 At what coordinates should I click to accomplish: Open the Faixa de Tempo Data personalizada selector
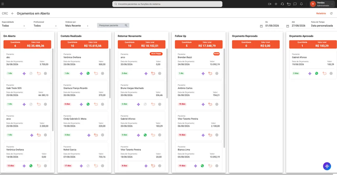tap(322, 26)
